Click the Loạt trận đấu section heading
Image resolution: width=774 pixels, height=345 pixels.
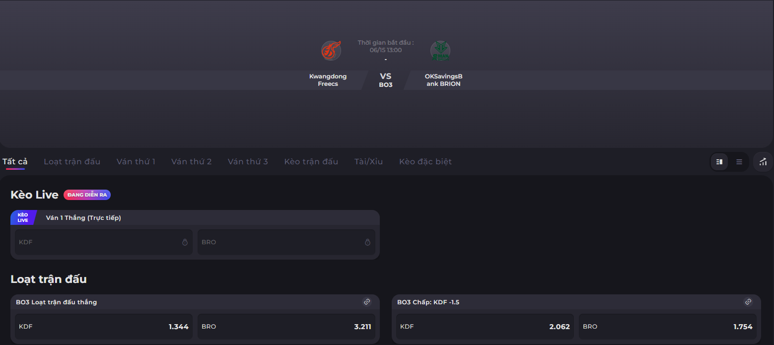49,279
